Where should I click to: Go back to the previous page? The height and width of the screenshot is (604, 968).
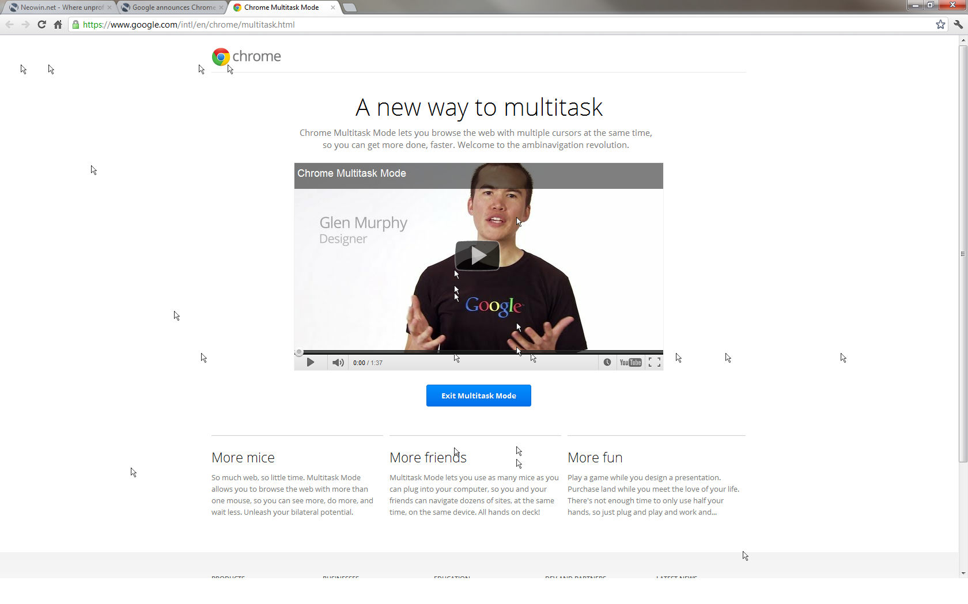9,25
